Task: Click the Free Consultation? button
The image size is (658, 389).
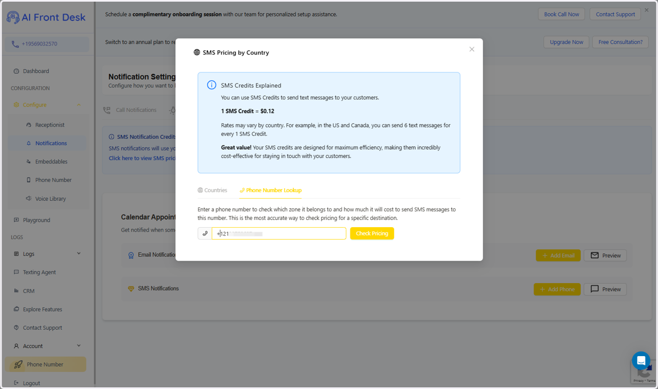Action: pos(620,42)
